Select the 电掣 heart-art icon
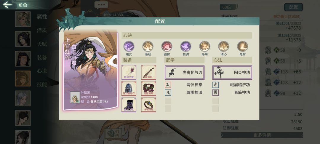The image size is (320, 144). coord(243,46)
